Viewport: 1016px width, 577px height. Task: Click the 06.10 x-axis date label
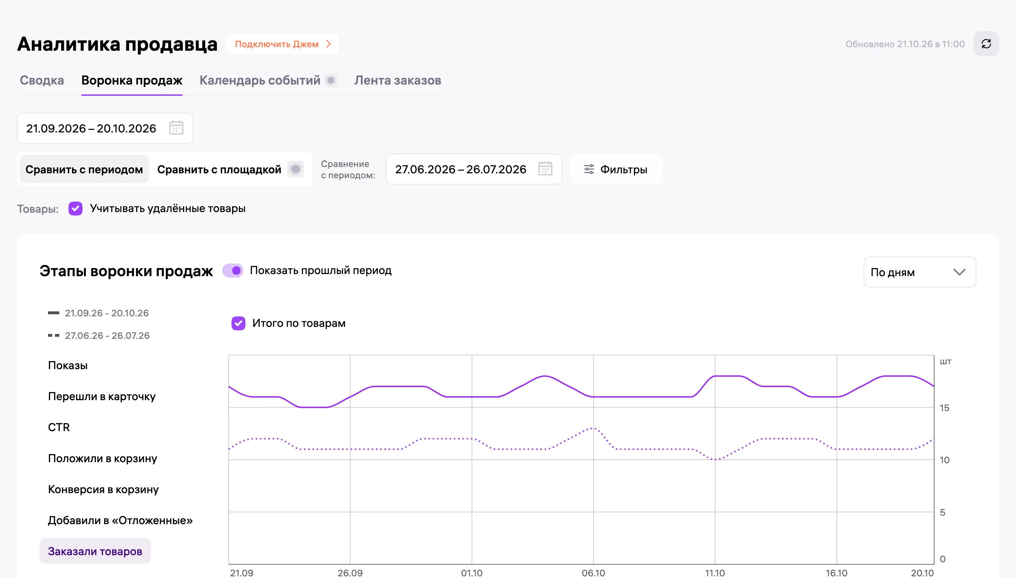point(593,573)
